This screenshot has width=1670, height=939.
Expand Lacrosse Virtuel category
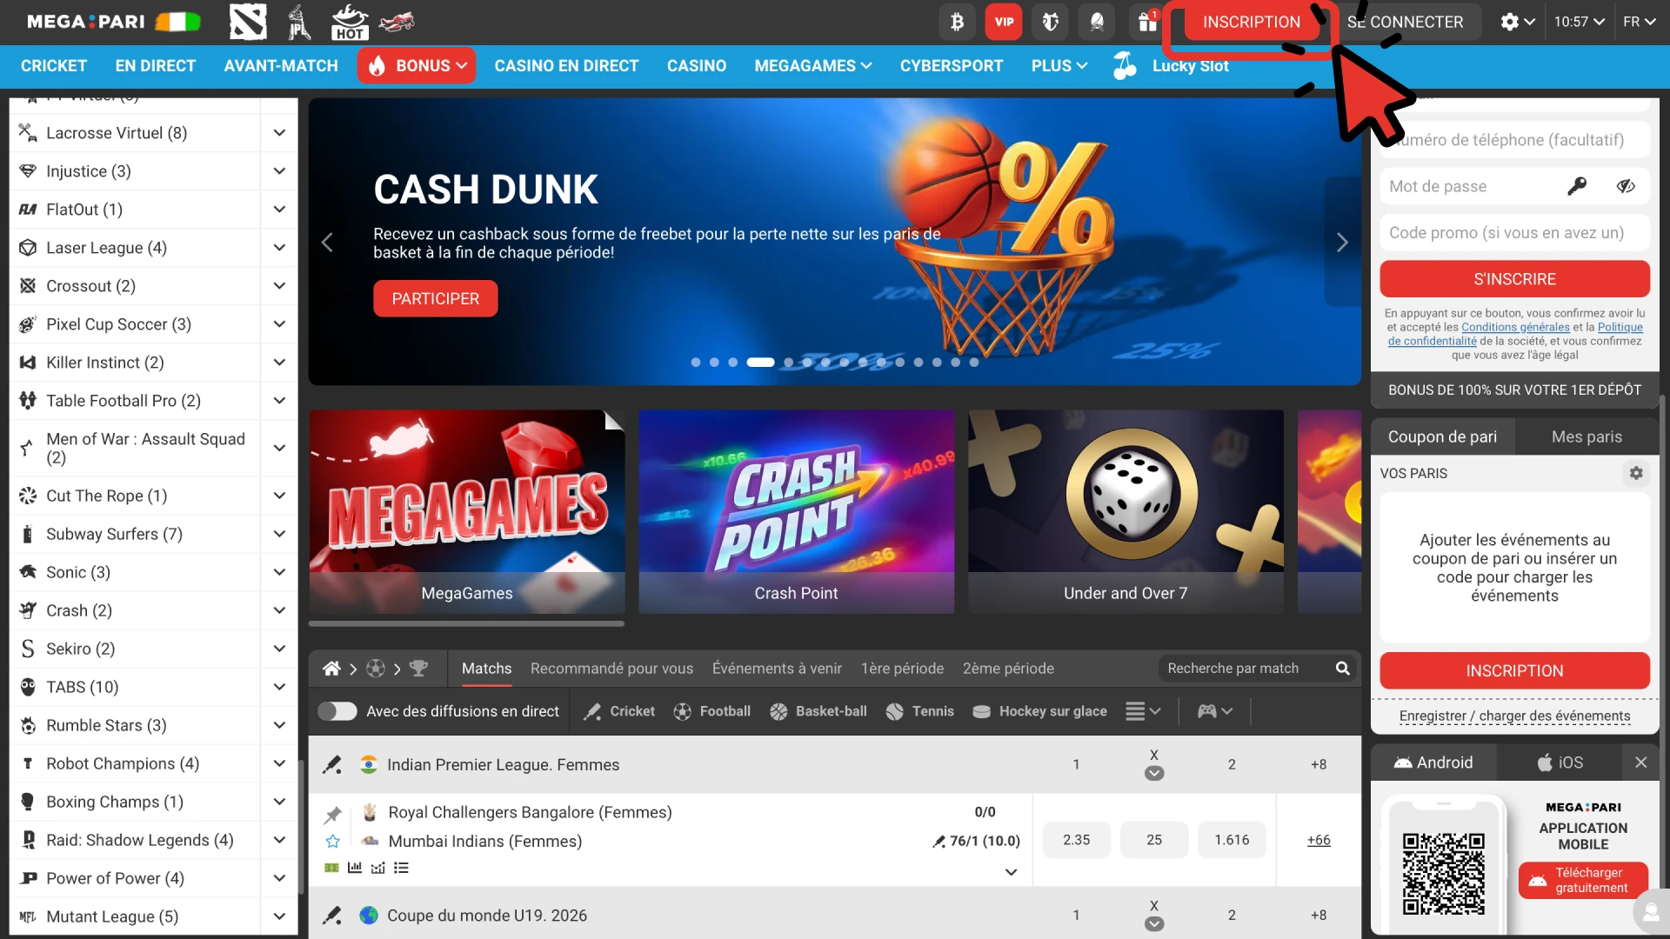[279, 133]
